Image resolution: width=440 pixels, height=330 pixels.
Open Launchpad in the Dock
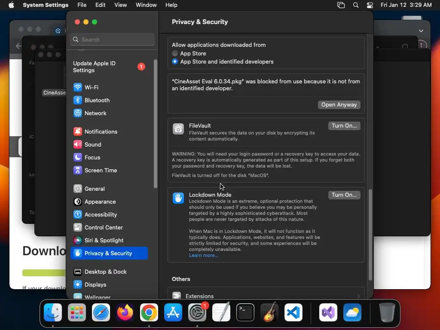coord(77,312)
